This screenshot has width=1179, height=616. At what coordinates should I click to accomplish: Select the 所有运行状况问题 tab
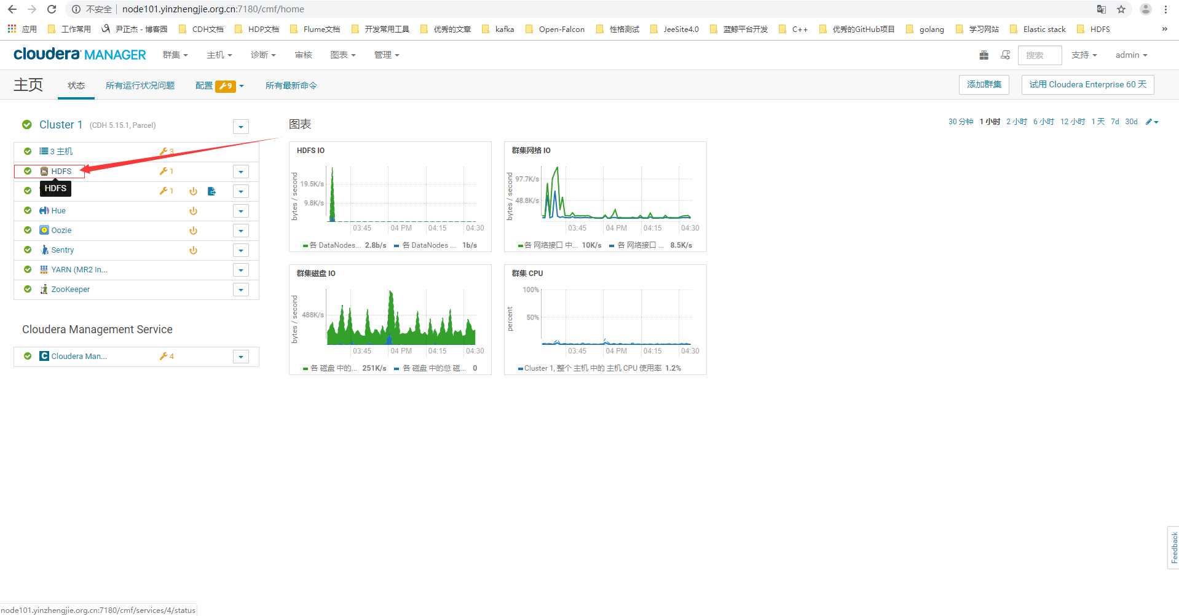click(x=140, y=85)
